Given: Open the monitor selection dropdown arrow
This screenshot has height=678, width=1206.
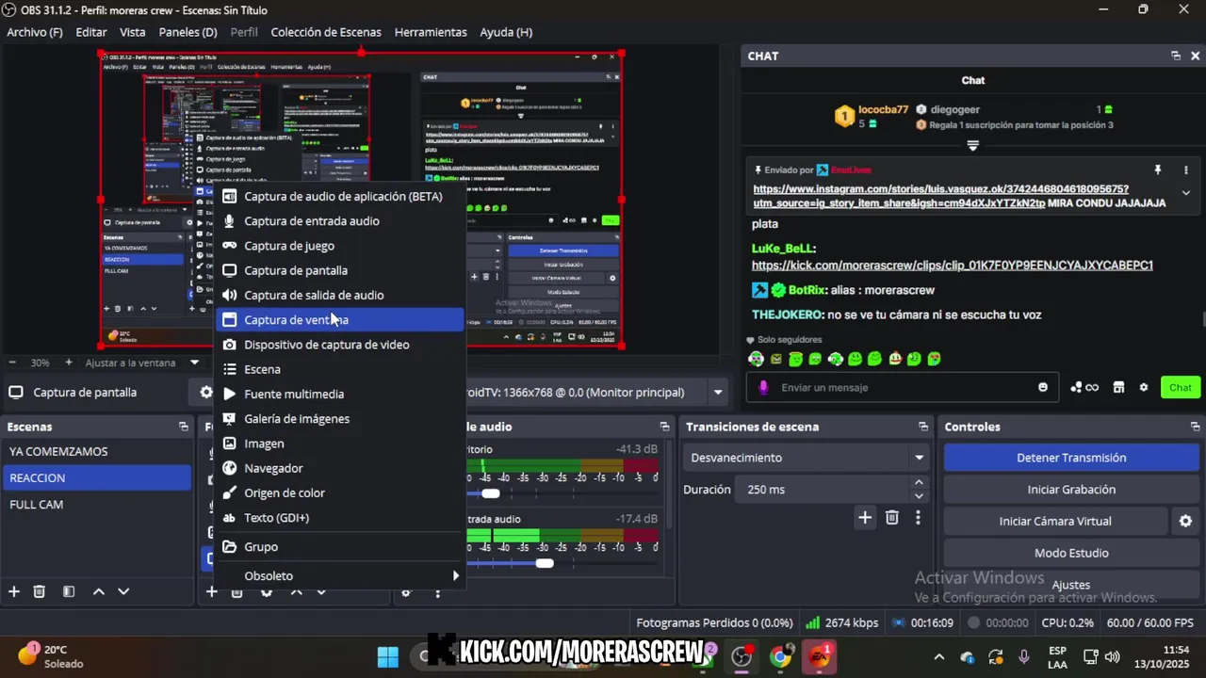Looking at the screenshot, I should click(718, 393).
